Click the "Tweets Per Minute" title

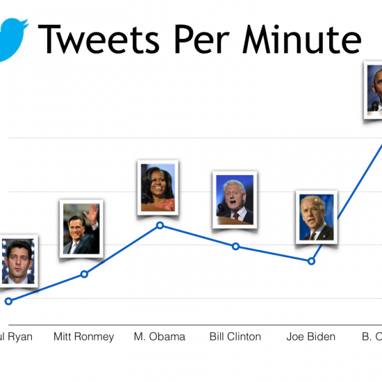pyautogui.click(x=200, y=39)
